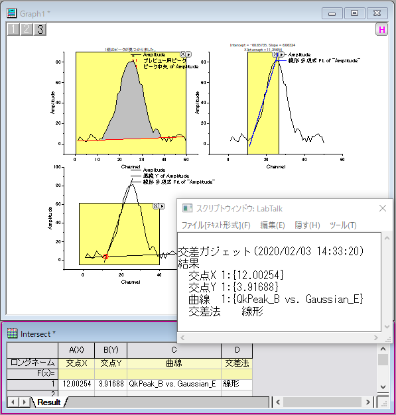Click Graph1 window title icon
The image size is (396, 415).
[12, 13]
